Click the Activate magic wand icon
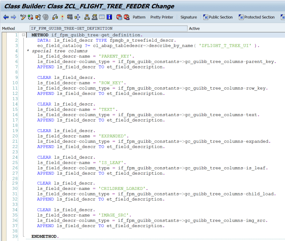This screenshot has width=285, height=241. [62, 17]
